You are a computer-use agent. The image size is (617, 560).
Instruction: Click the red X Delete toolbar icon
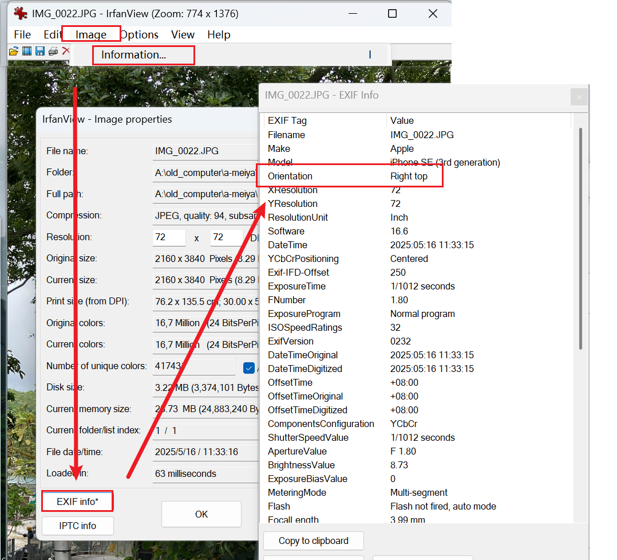pos(66,52)
